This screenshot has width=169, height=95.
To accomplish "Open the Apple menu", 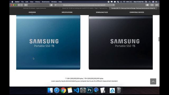I will point(12,2).
